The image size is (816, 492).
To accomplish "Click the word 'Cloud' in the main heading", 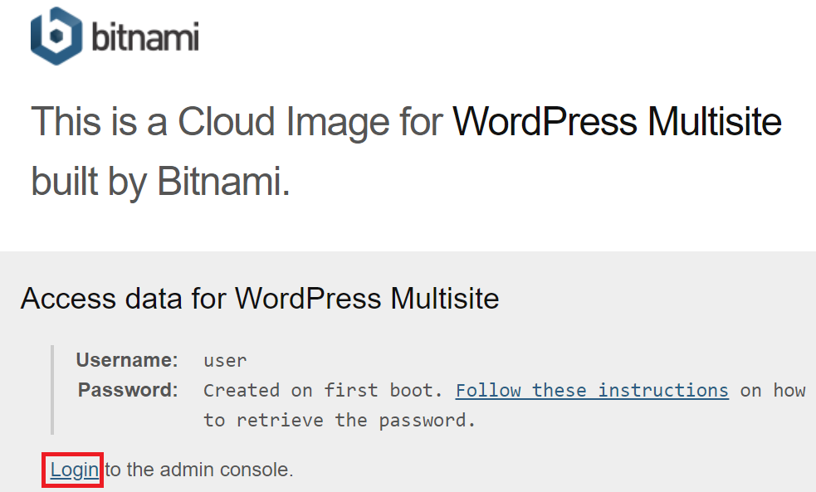I will point(227,122).
